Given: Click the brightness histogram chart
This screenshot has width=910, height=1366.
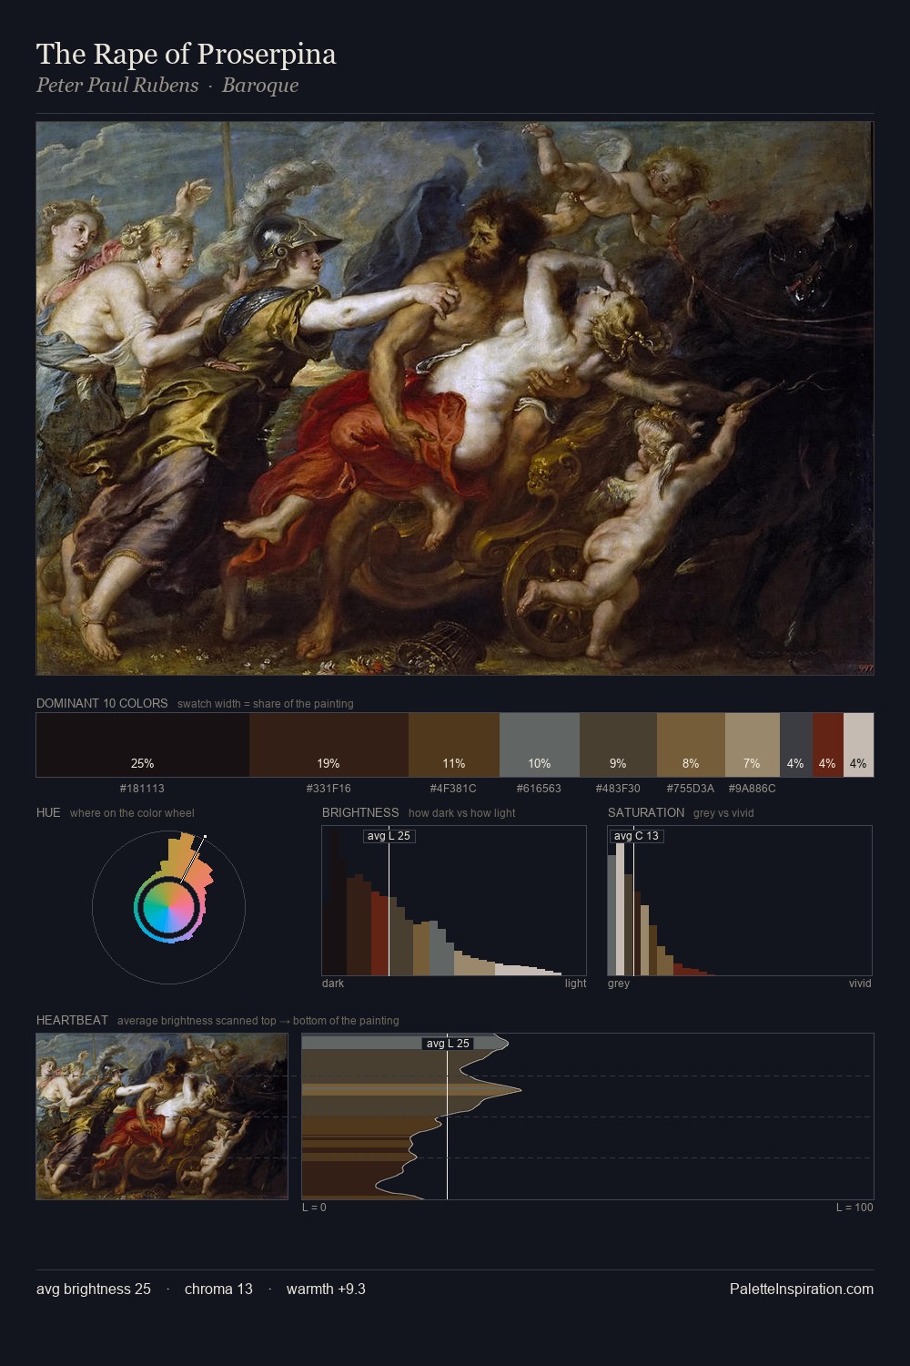Looking at the screenshot, I should tap(454, 901).
